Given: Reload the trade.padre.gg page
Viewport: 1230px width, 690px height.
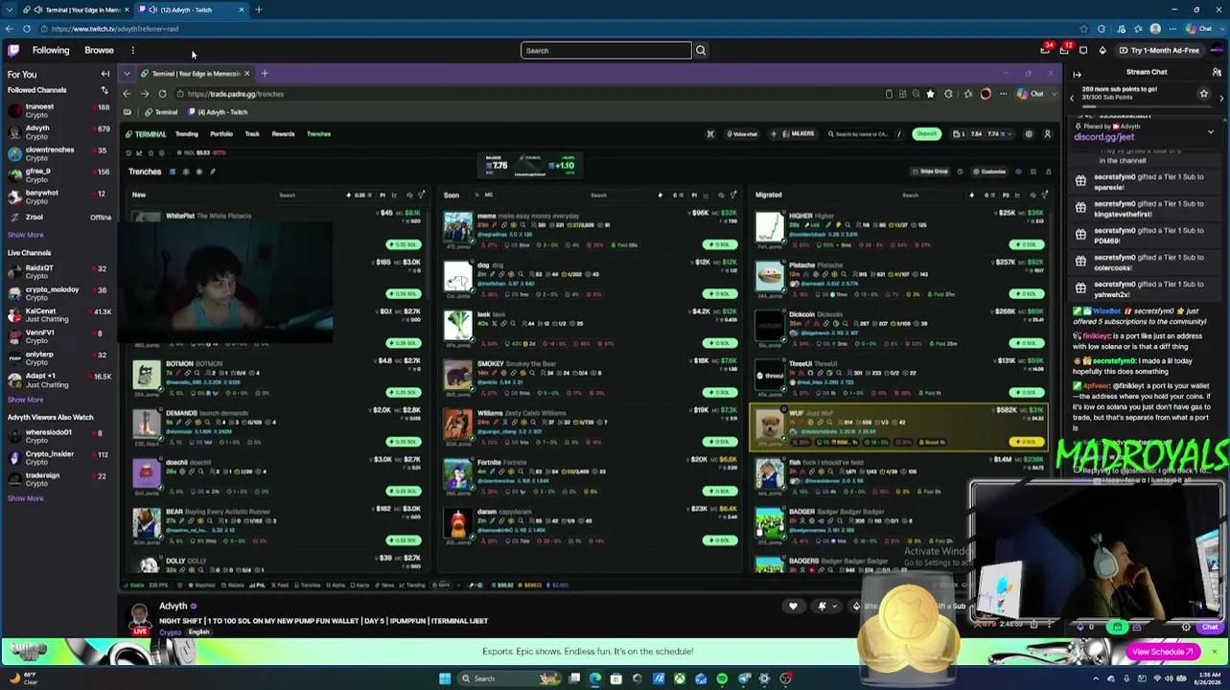Looking at the screenshot, I should coord(162,94).
